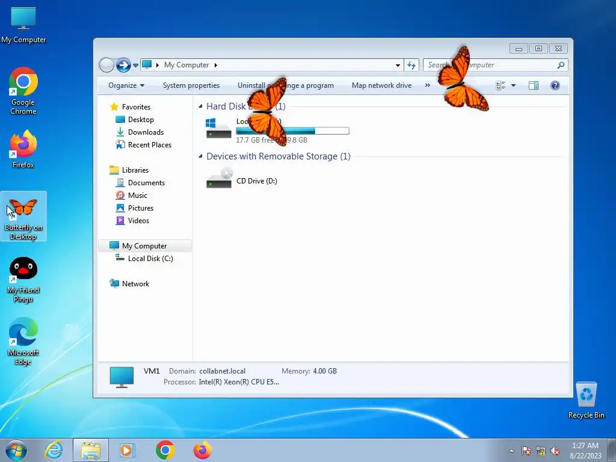Image resolution: width=616 pixels, height=462 pixels.
Task: Click the Windows Start orb
Action: (16, 450)
